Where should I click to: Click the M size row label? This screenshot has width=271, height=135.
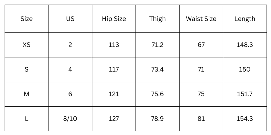click(x=26, y=94)
